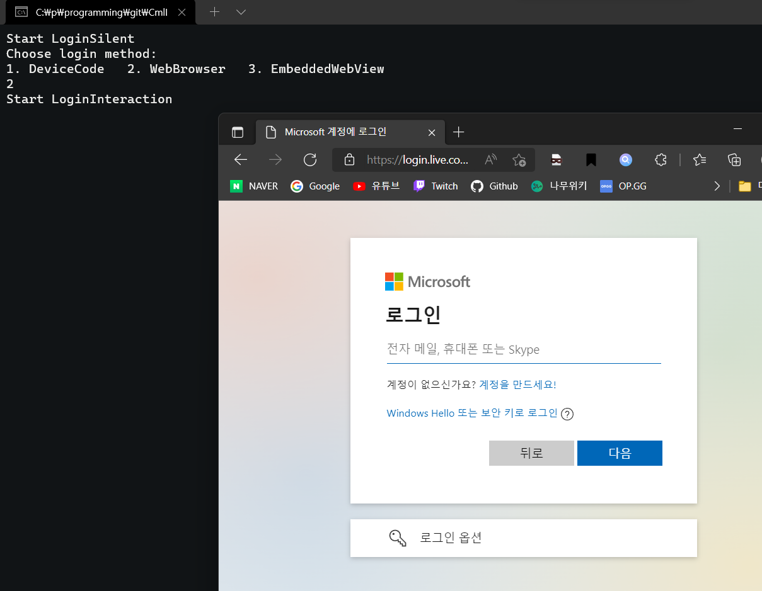Close the Microsoft login browser tab
This screenshot has width=762, height=591.
pyautogui.click(x=432, y=133)
